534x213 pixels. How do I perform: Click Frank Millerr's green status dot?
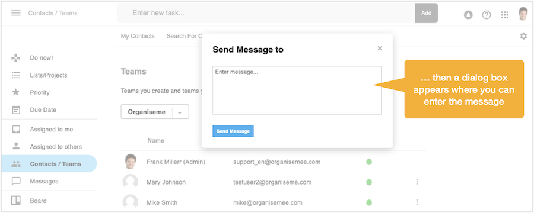coord(369,162)
